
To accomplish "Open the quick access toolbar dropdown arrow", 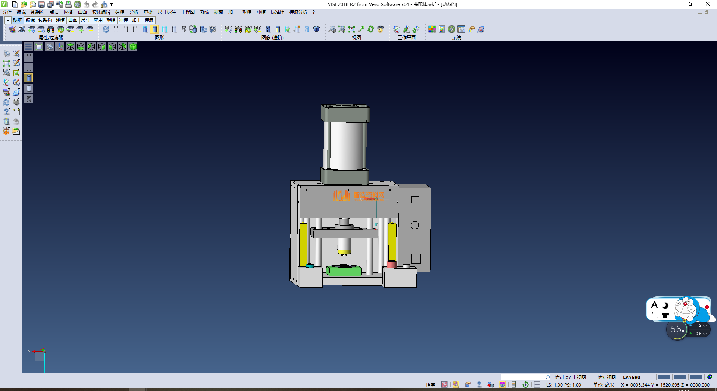I will click(111, 4).
